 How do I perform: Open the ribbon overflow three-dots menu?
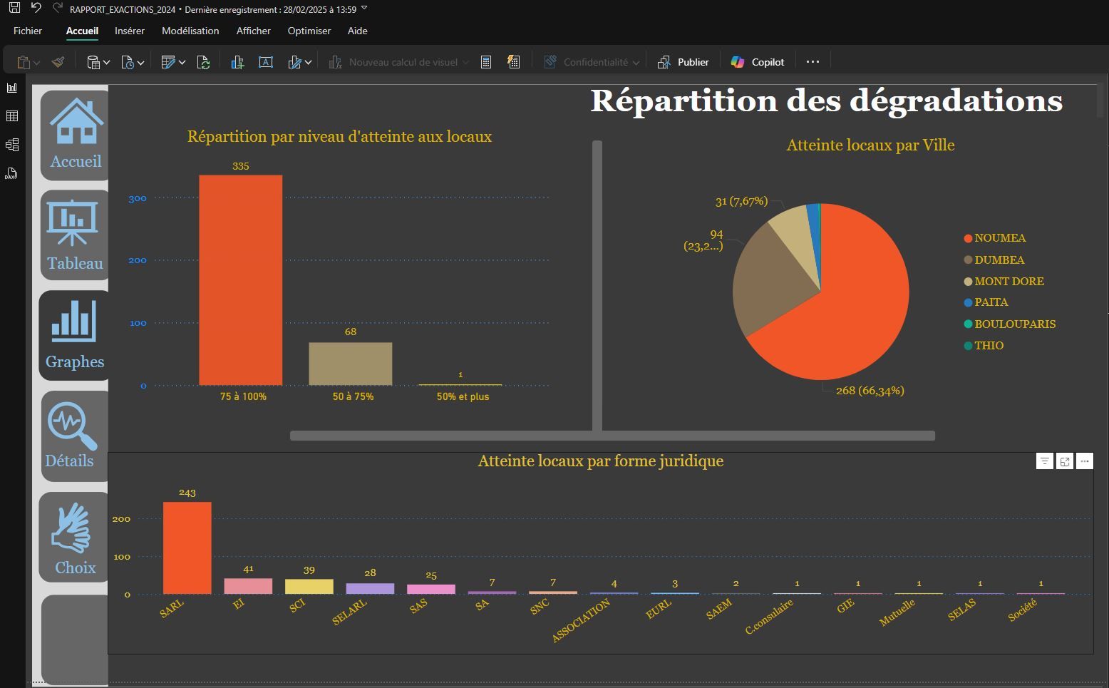pos(813,62)
